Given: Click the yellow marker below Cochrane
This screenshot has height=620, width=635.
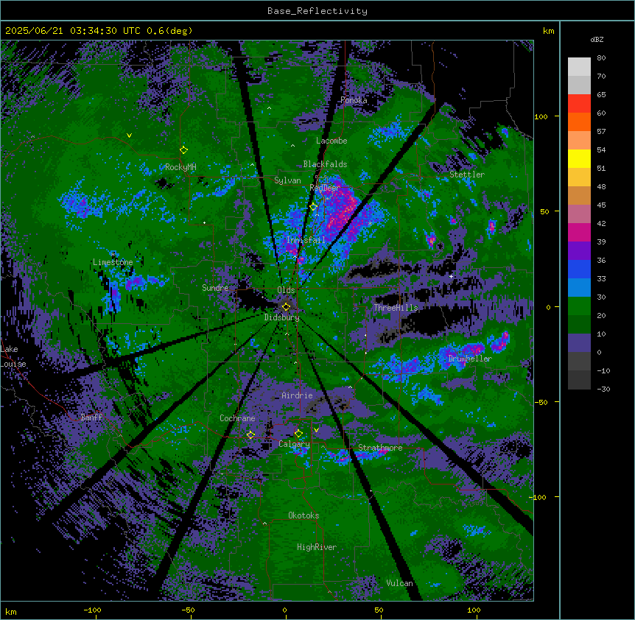Looking at the screenshot, I should click(x=250, y=435).
